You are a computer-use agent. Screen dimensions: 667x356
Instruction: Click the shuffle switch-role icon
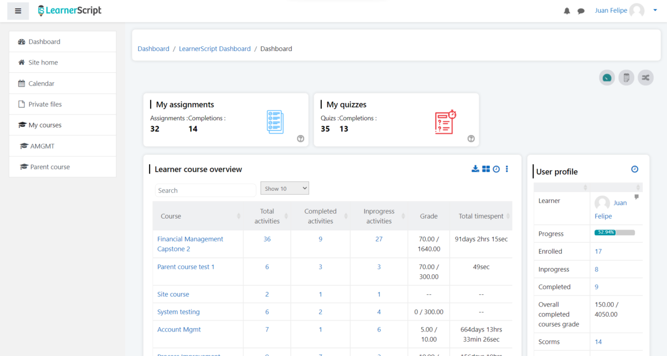645,78
